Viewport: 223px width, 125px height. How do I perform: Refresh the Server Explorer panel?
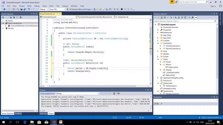pyautogui.click(x=3, y=17)
